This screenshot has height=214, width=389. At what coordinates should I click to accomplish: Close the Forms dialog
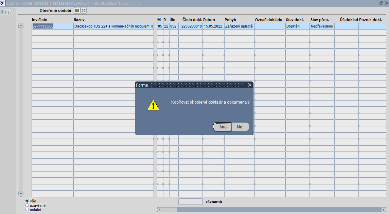point(250,85)
